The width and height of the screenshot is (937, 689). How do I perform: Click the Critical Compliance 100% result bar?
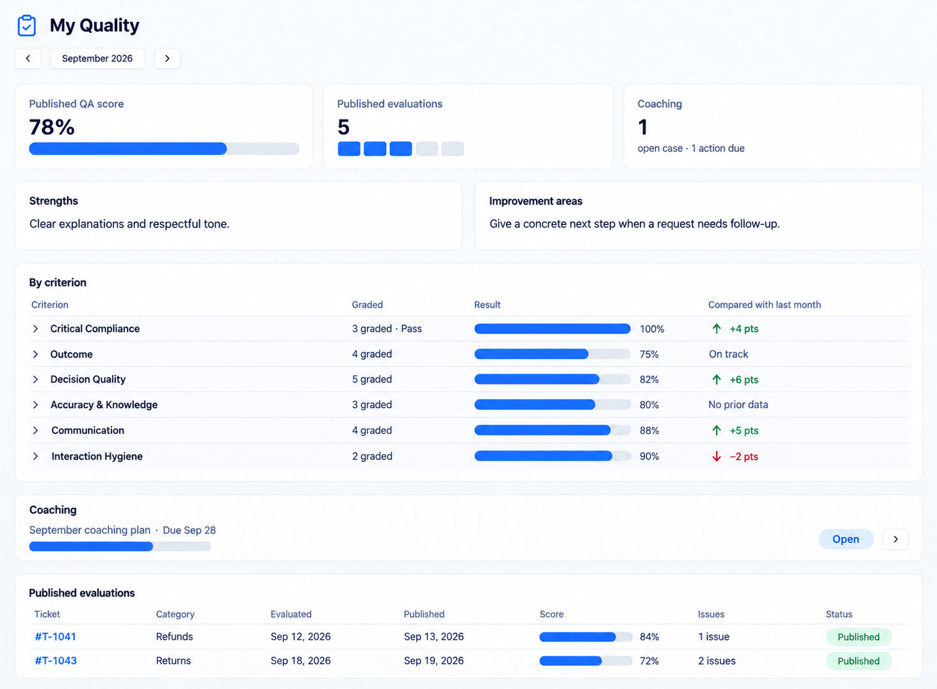point(552,329)
